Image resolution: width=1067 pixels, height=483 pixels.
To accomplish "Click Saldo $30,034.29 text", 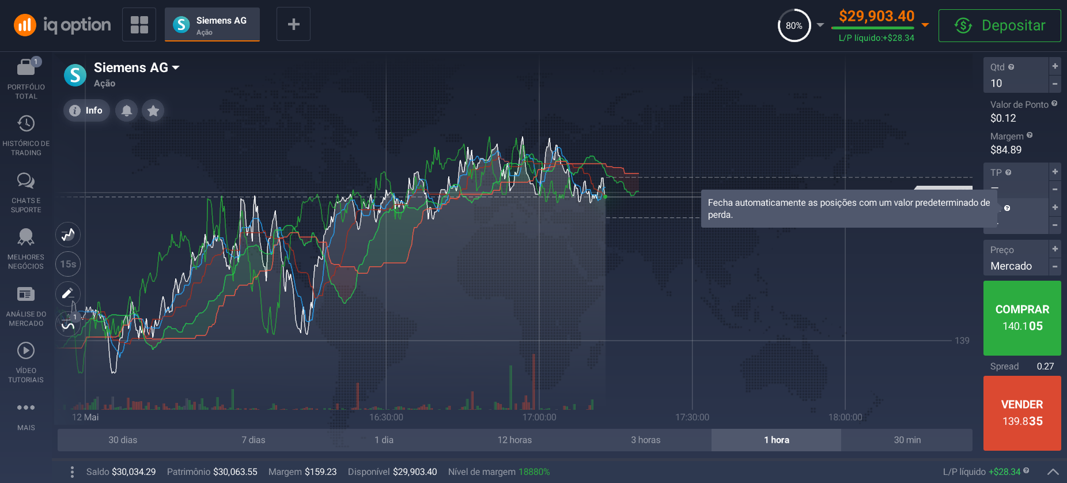I will coord(121,471).
